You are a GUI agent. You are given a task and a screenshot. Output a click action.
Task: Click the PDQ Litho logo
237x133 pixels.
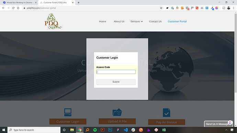53,21
